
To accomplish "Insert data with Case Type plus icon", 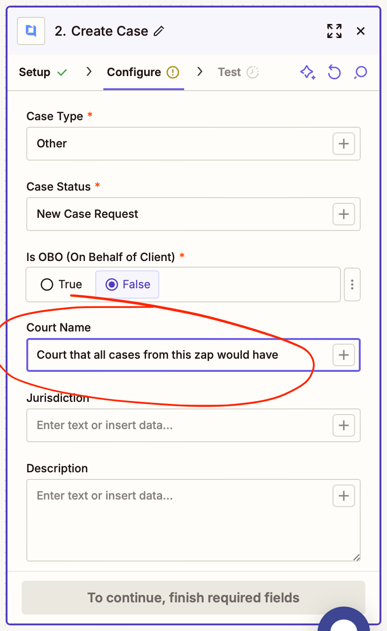I will (x=344, y=144).
